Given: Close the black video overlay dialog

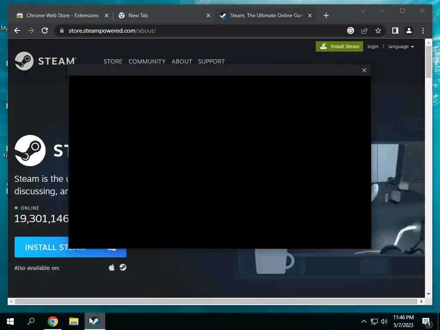Looking at the screenshot, I should pyautogui.click(x=364, y=70).
